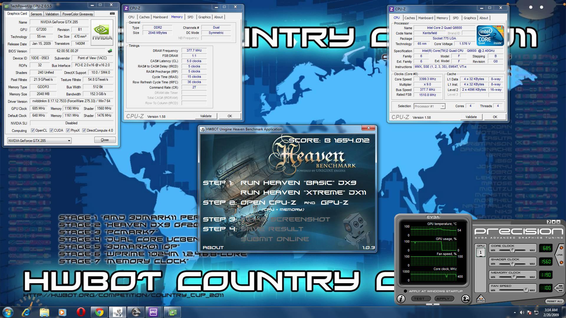Select GPU 1 button in Precision

(x=481, y=252)
